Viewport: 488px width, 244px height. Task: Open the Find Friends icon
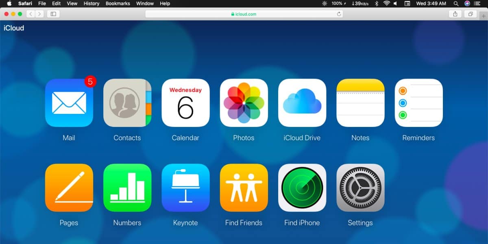(x=244, y=188)
